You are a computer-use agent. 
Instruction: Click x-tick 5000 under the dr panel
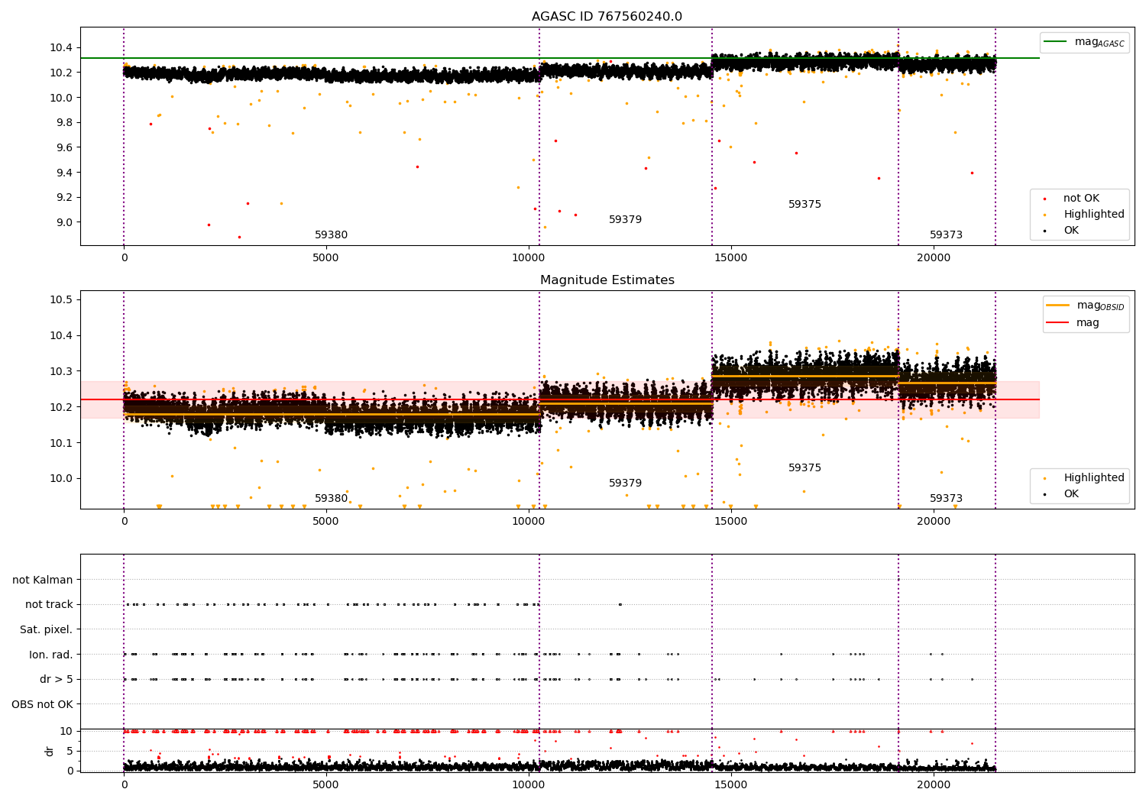[x=326, y=784]
